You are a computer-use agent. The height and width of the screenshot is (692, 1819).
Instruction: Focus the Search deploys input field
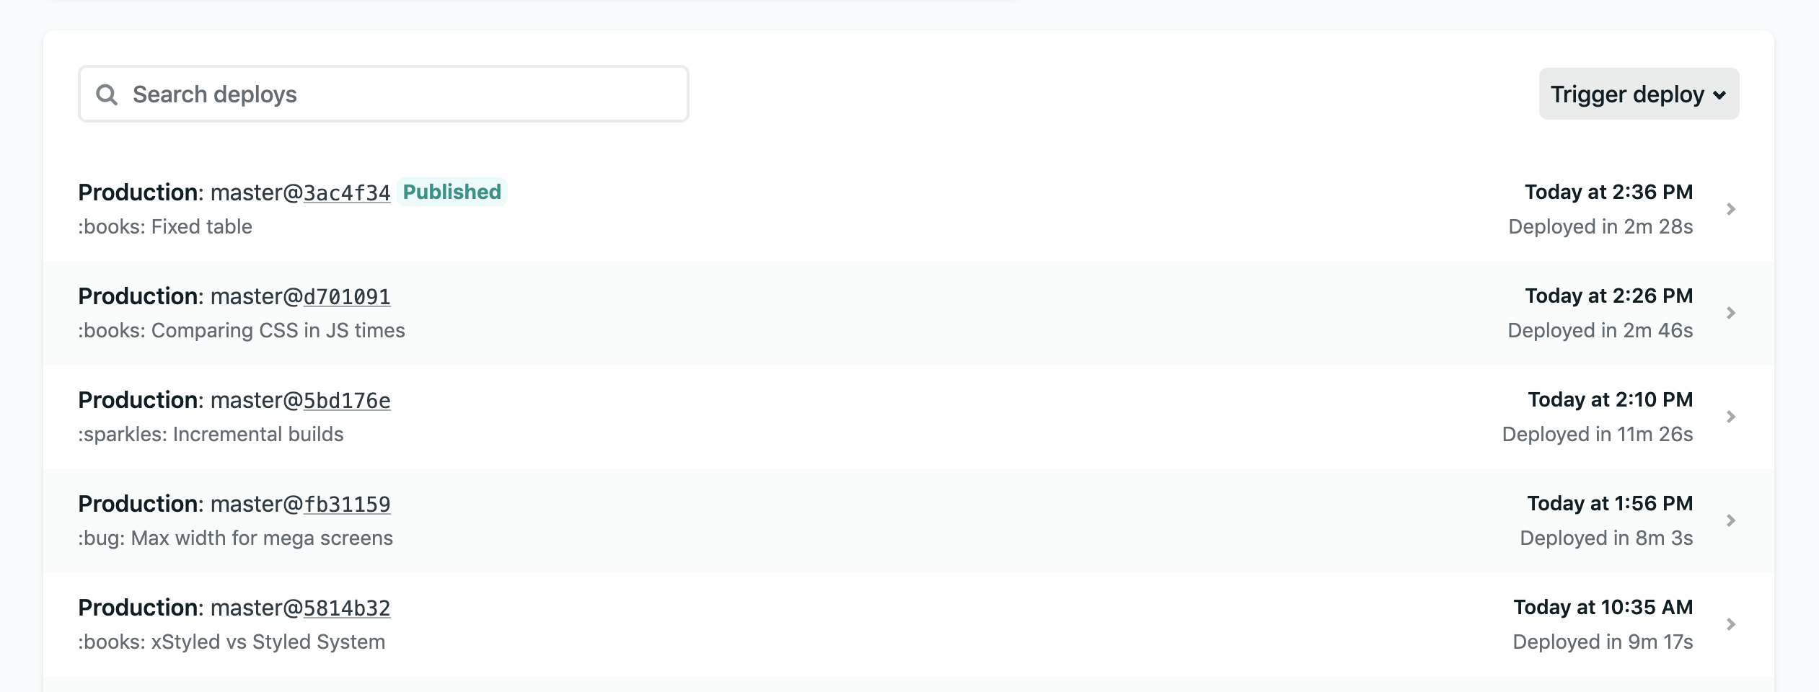tap(404, 94)
